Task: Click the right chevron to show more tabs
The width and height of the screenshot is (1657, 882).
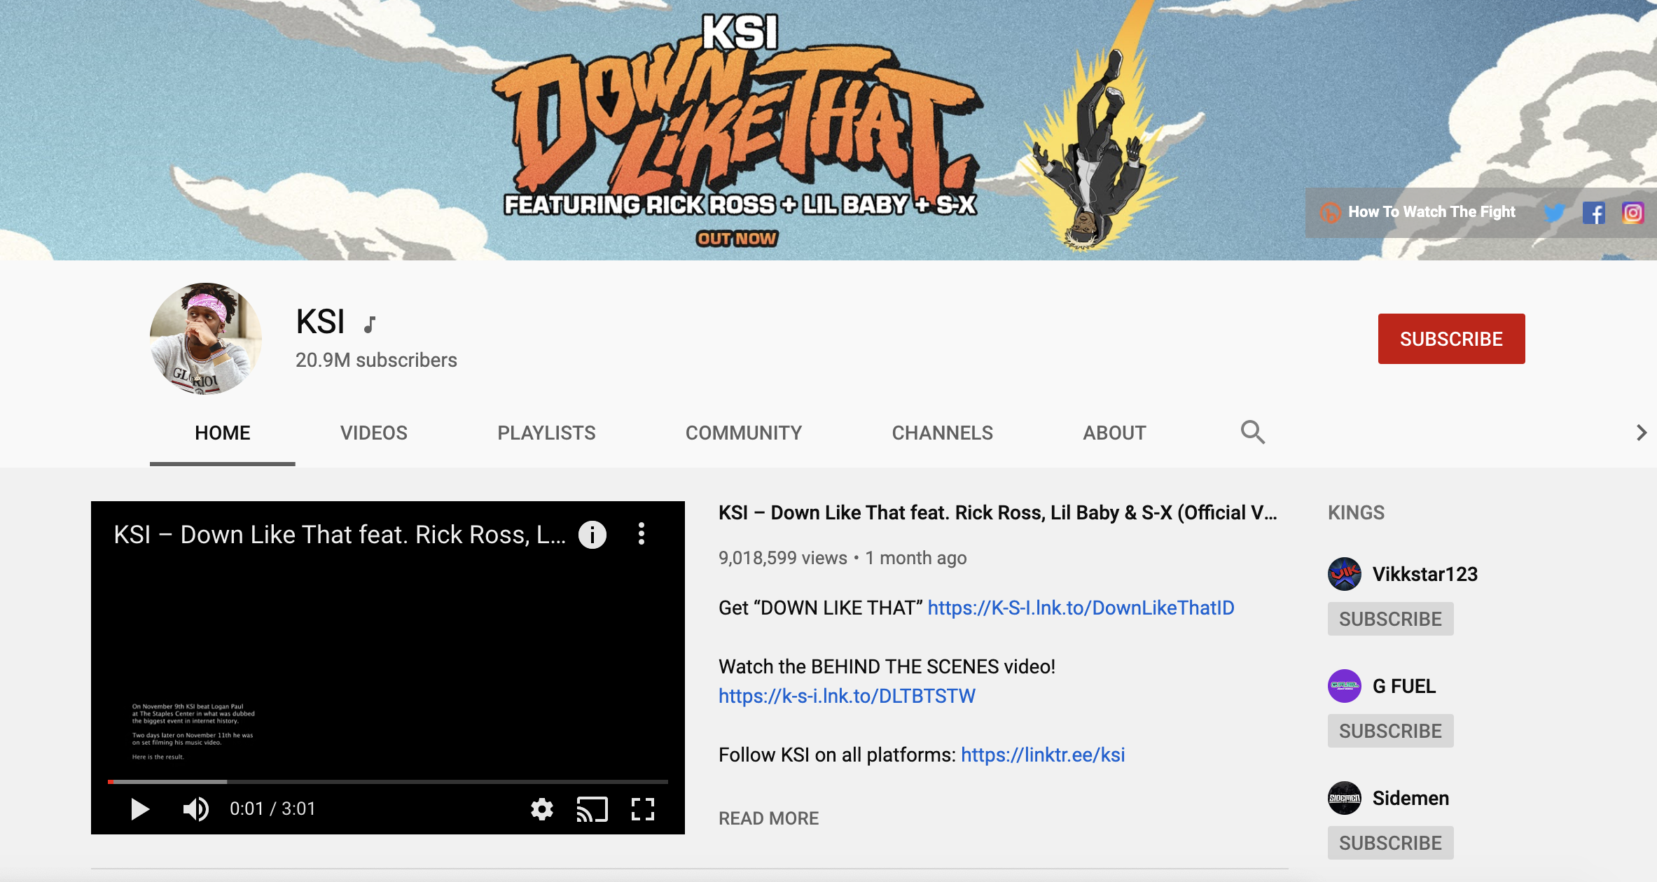Action: tap(1641, 433)
